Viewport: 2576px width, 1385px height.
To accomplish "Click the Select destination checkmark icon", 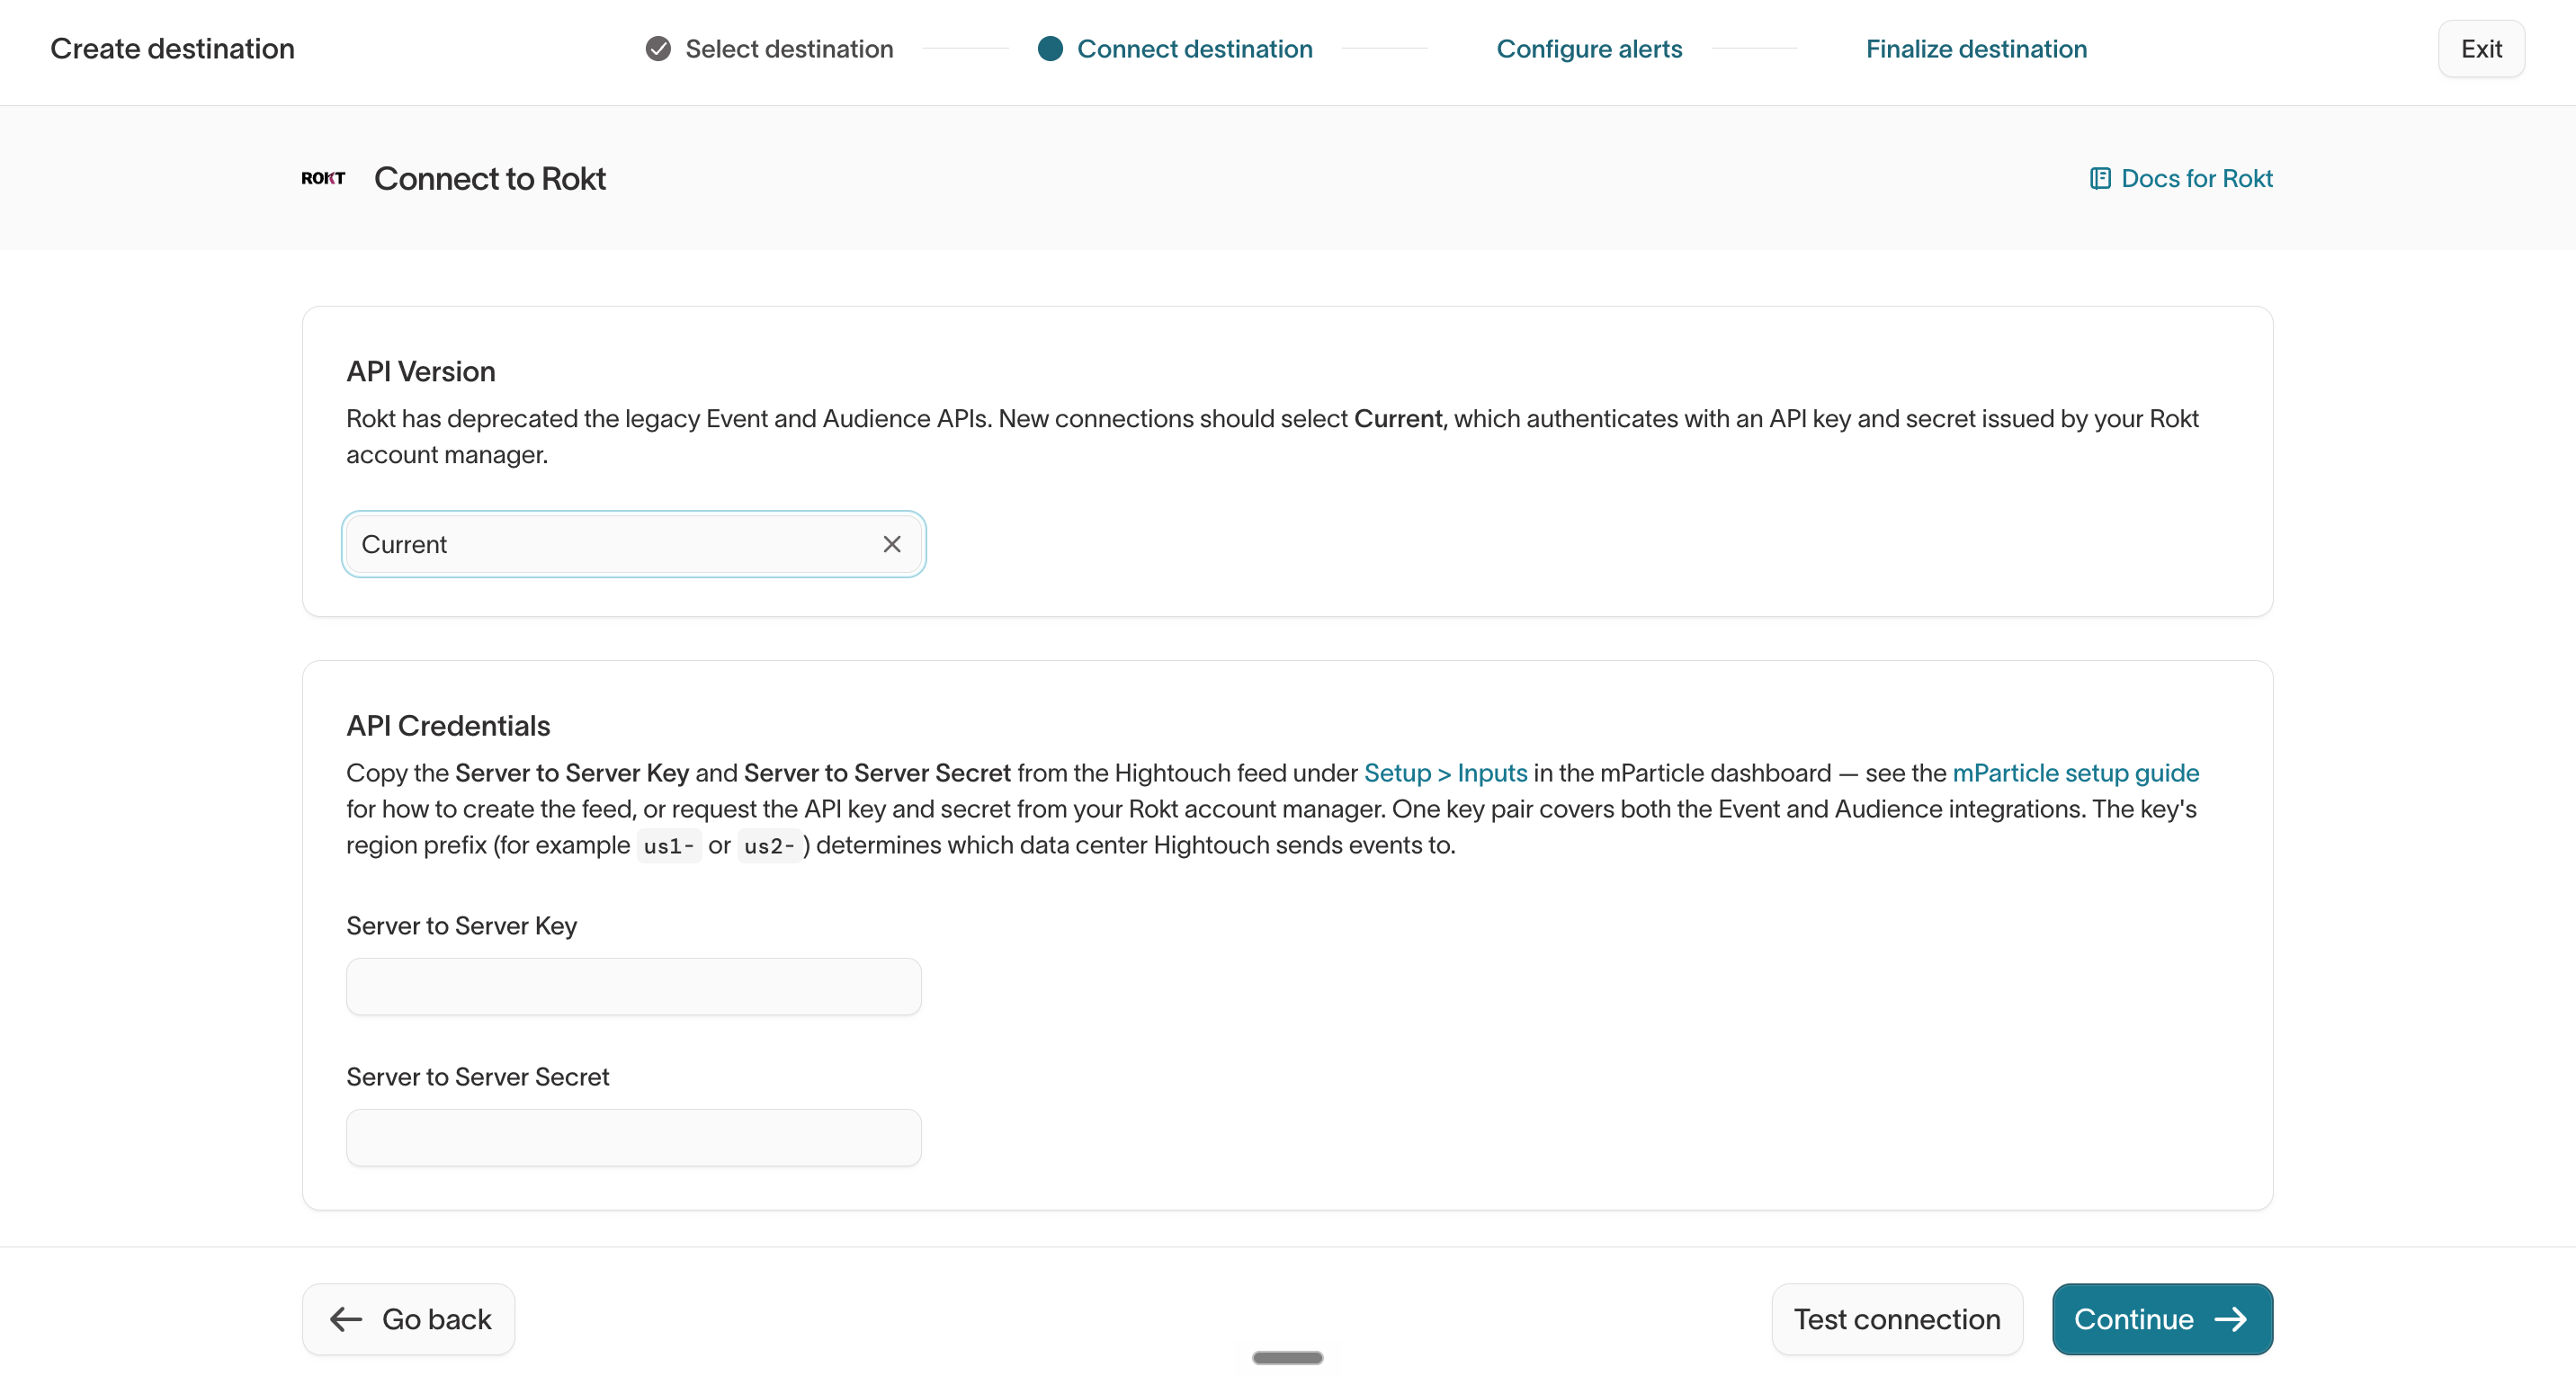I will tap(658, 48).
